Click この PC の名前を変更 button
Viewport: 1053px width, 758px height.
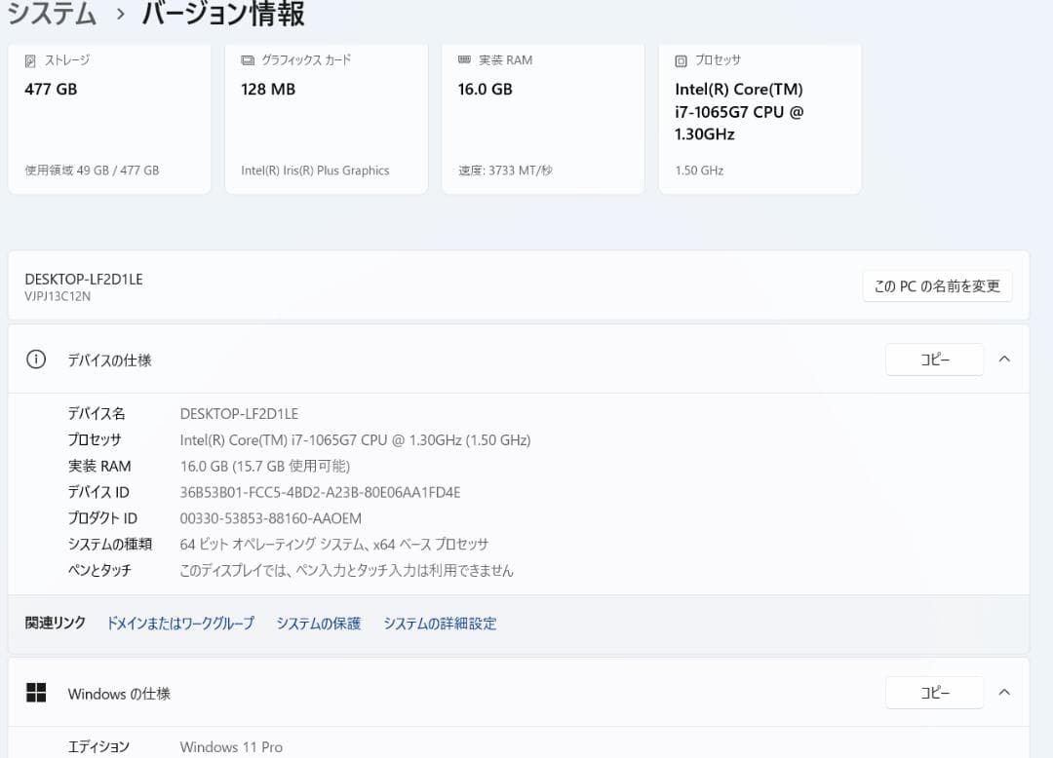[x=937, y=286]
